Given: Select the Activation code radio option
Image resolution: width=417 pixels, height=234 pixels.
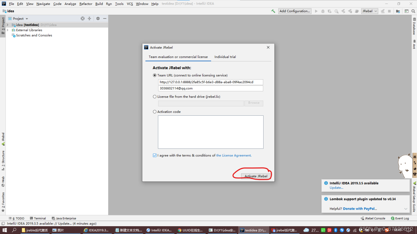Looking at the screenshot, I should (155, 112).
